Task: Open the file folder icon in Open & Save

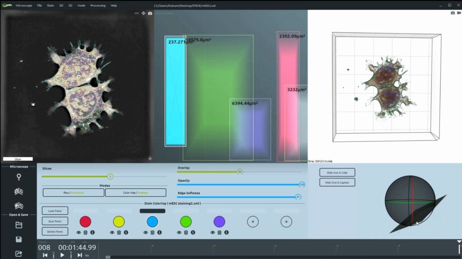Action: click(x=18, y=225)
